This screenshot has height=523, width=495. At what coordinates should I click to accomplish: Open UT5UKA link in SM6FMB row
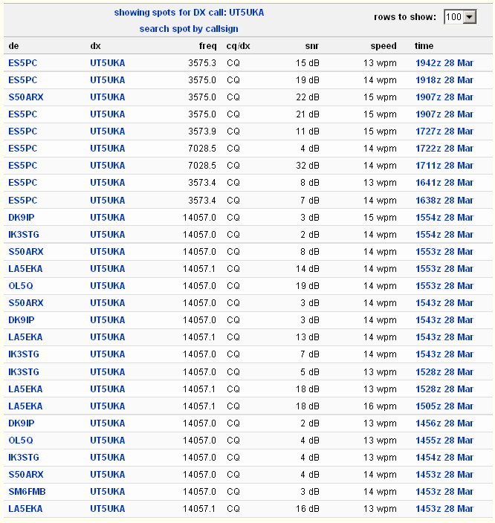click(108, 492)
